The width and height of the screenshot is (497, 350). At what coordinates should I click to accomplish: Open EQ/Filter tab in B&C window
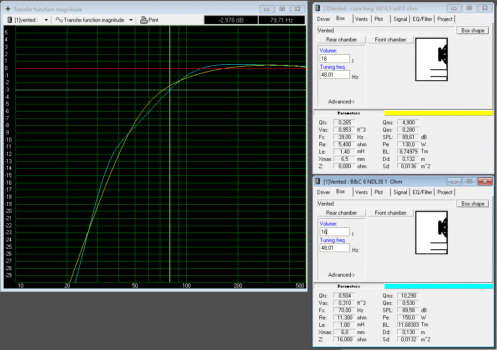pyautogui.click(x=422, y=192)
